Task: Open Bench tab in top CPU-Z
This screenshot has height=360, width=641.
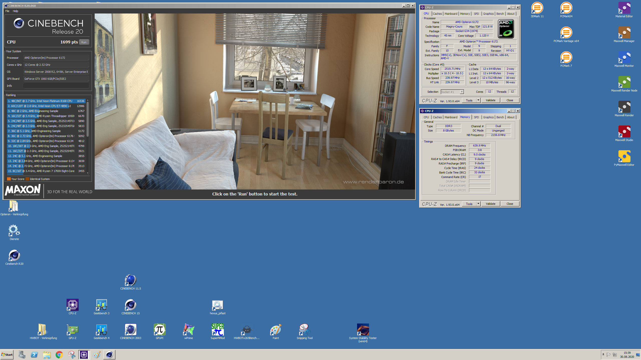Action: 500,14
